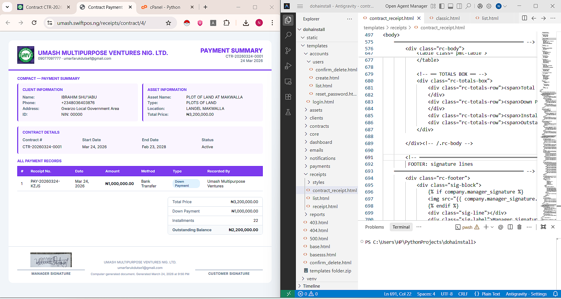Open Source Control view in activity bar
This screenshot has height=299, width=561.
pos(288,51)
